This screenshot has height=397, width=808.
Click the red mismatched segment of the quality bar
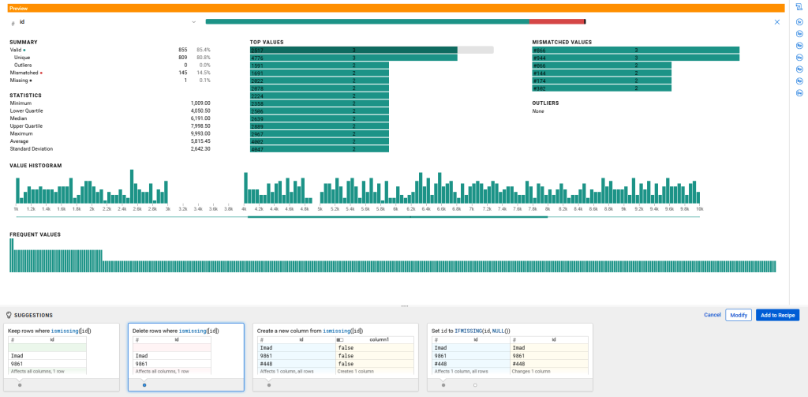[x=555, y=21]
